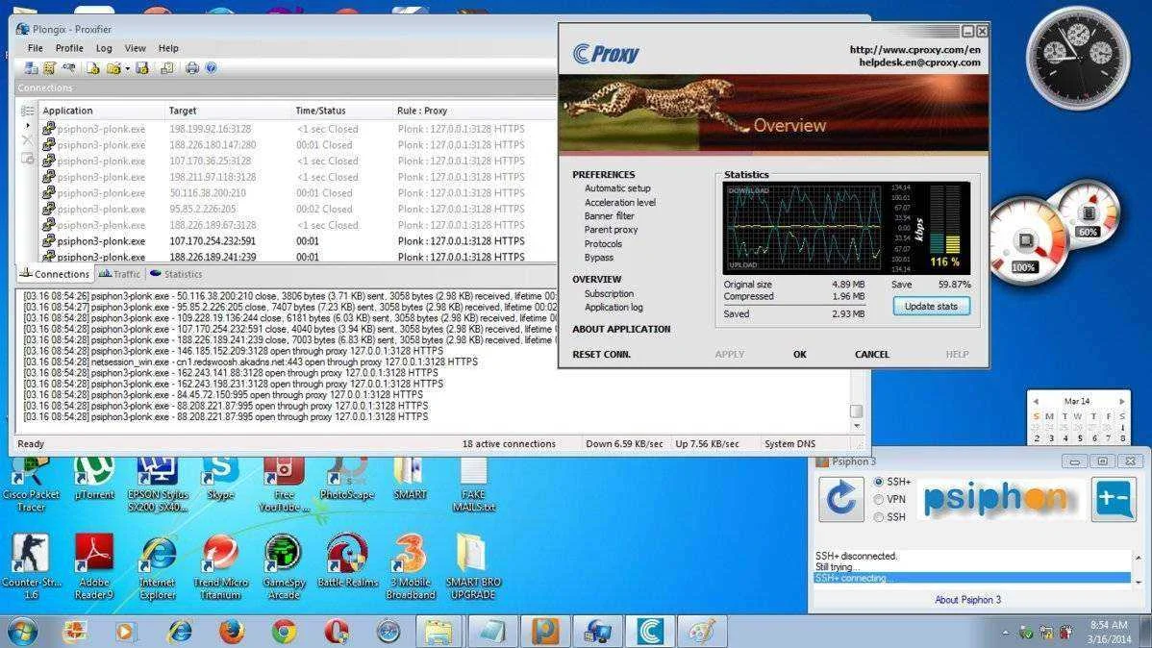
Task: Open Battle Realms desktop shortcut
Action: coord(347,561)
